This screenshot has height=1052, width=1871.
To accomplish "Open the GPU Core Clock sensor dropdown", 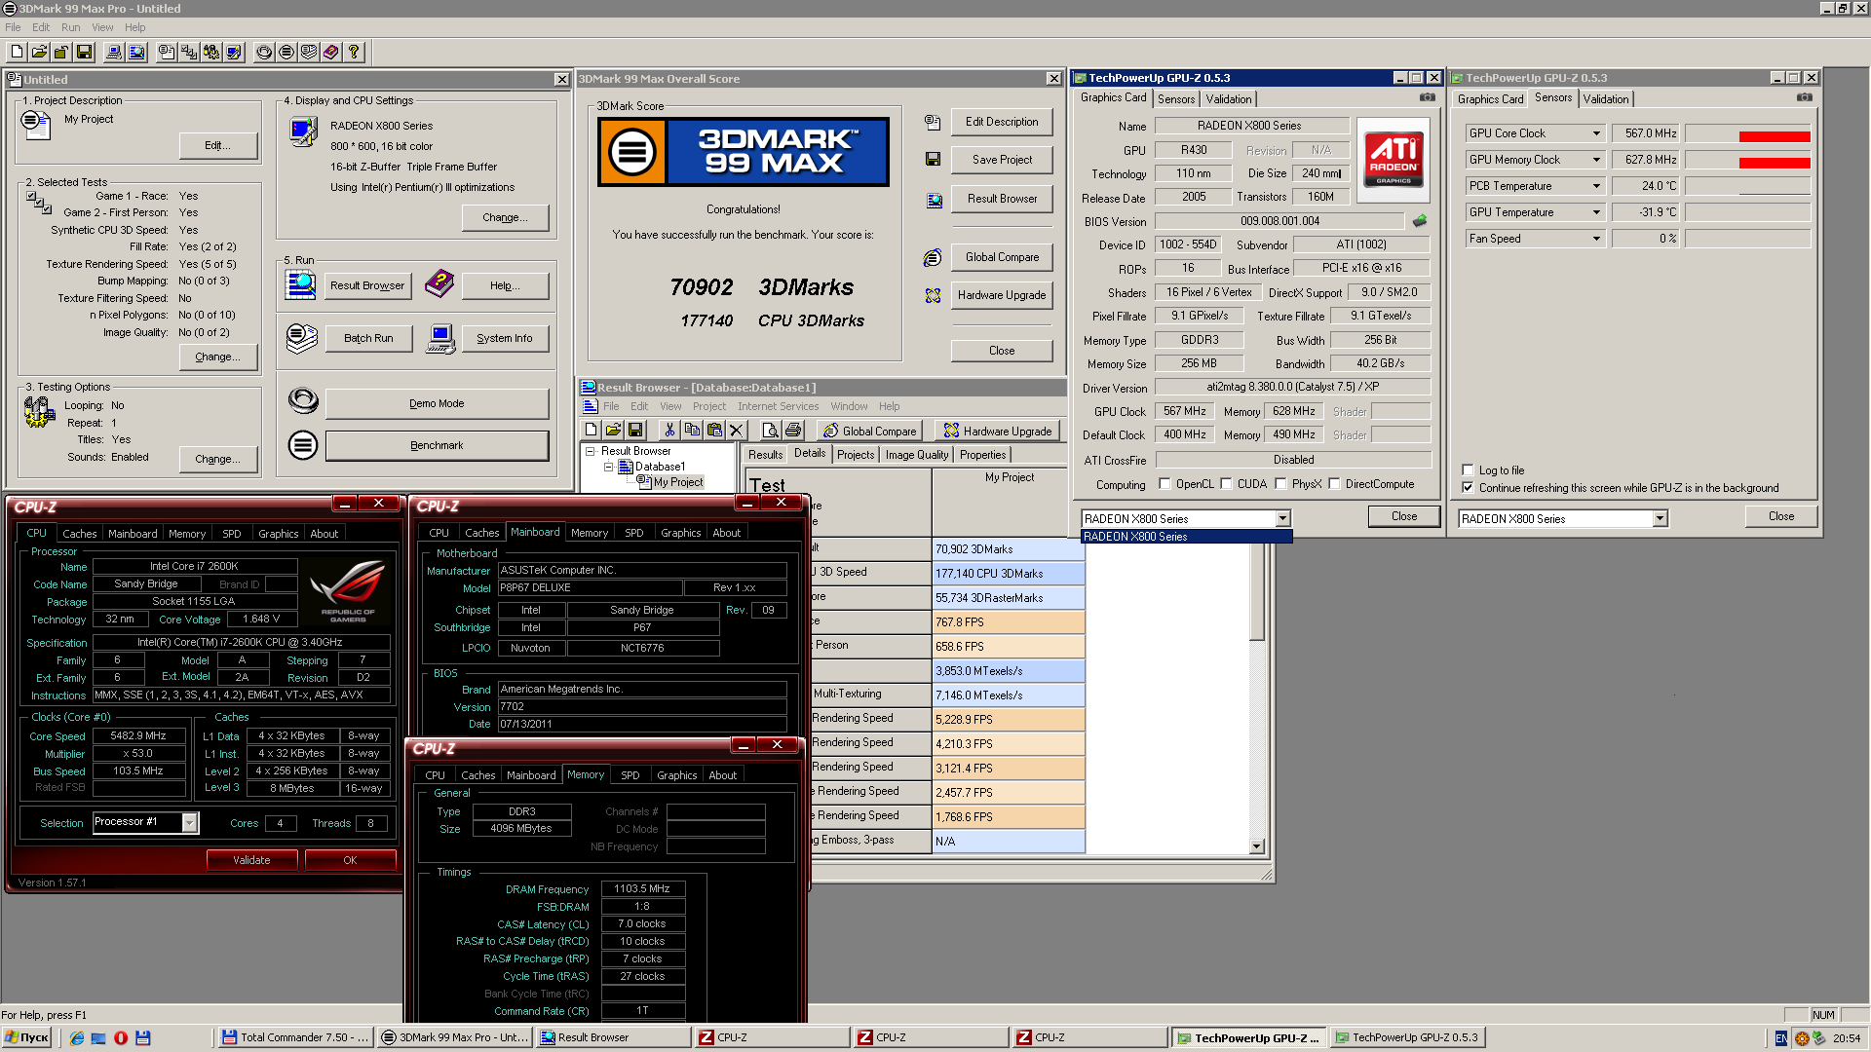I will [x=1596, y=133].
